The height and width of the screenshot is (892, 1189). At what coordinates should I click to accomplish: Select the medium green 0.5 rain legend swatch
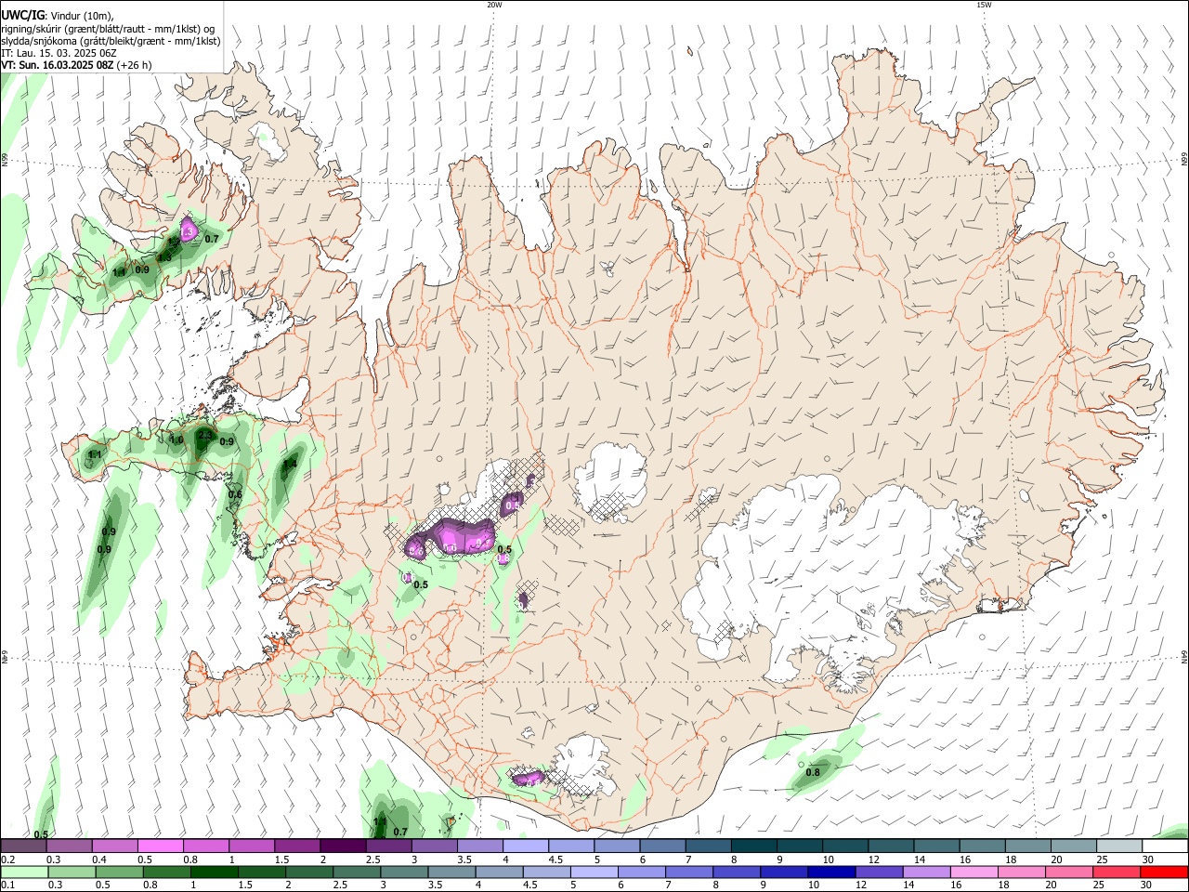tap(119, 872)
